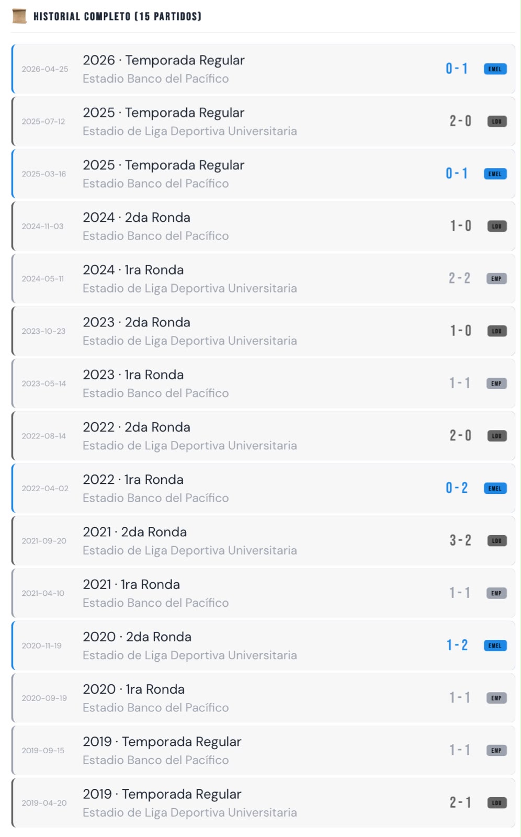Click the EMP badge on 2021-04-10 match
Screen dimensions: 521x837
(496, 593)
